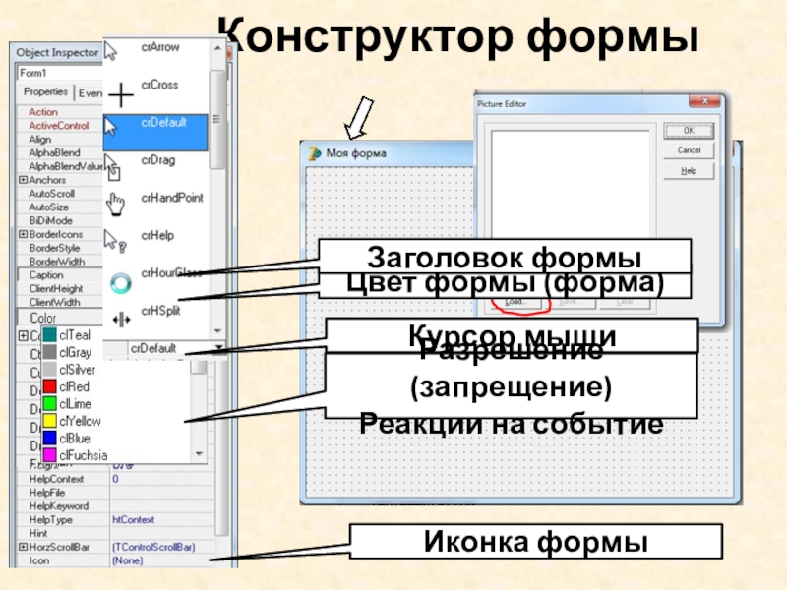Screen dimensions: 787x590
Task: Choose the clSilver color swatch
Action: (50, 370)
